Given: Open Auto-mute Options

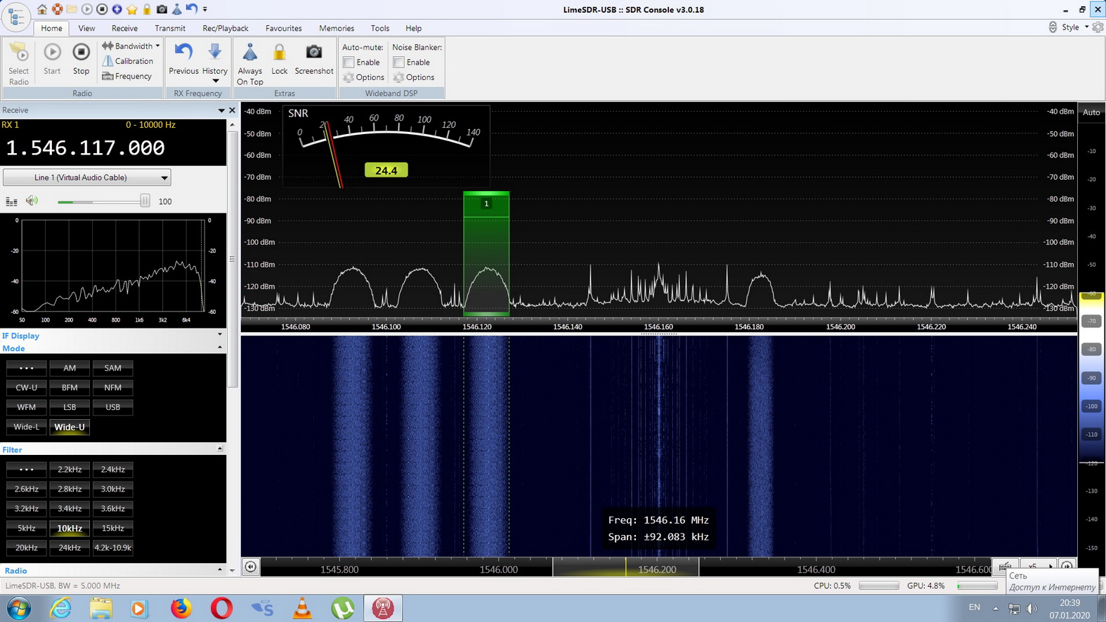Looking at the screenshot, I should [x=363, y=77].
